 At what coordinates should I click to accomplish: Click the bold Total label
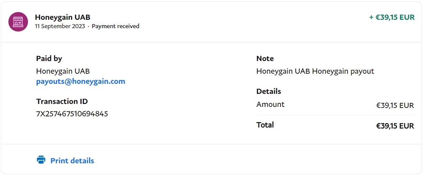(265, 125)
